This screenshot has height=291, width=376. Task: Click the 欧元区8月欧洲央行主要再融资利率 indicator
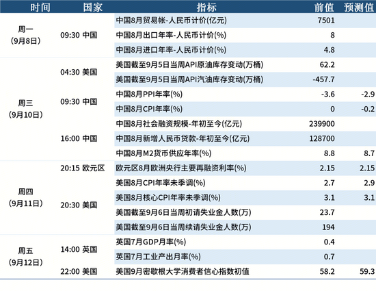181,168
